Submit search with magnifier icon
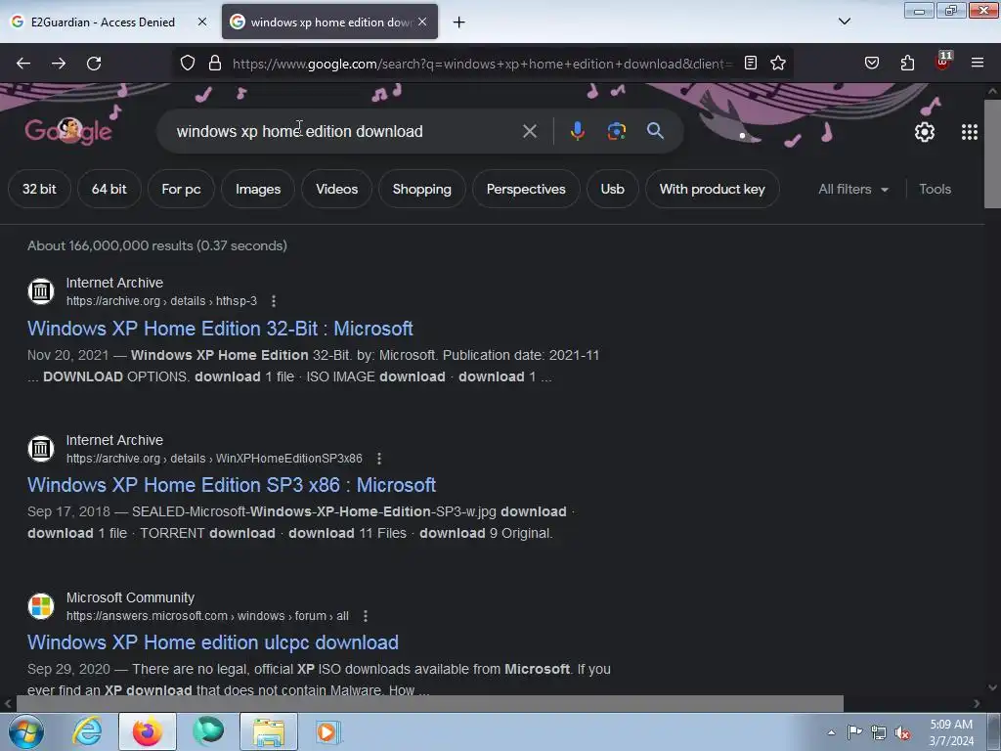This screenshot has height=751, width=1001. [655, 131]
